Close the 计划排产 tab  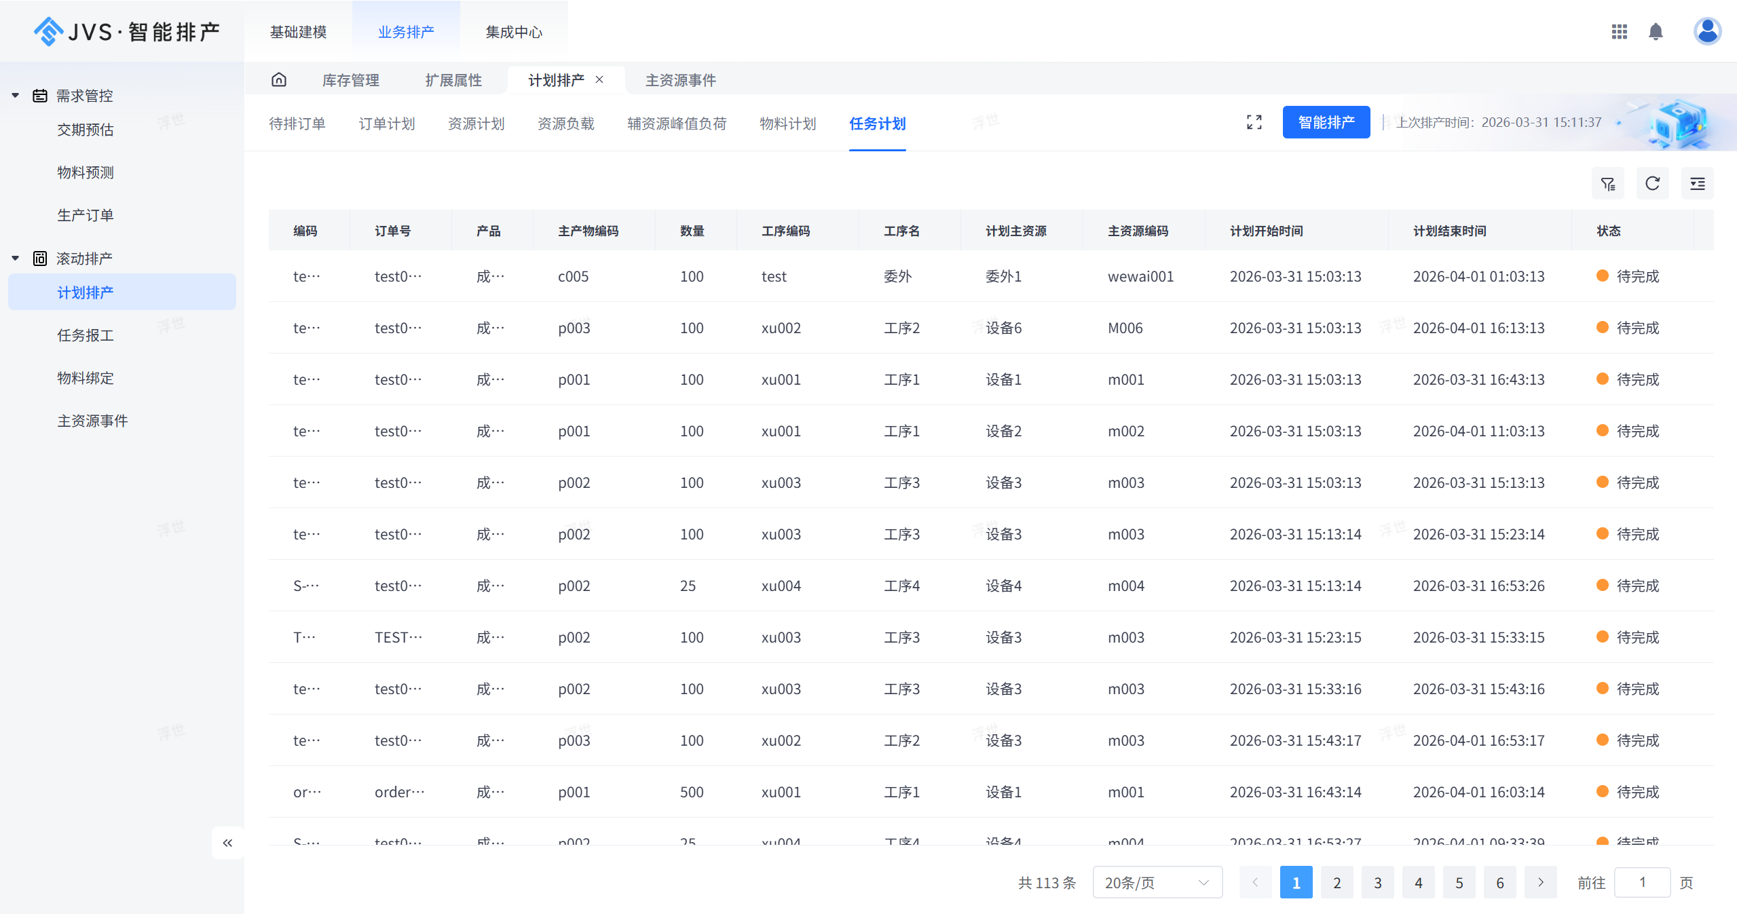coord(599,79)
